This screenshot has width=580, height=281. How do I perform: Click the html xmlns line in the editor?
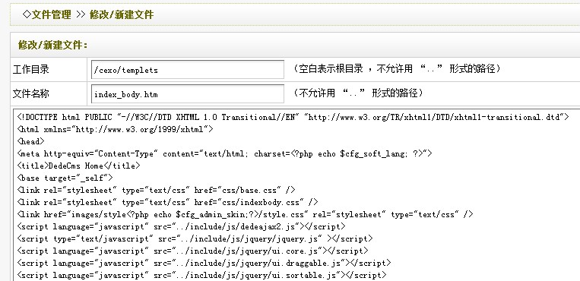pos(115,129)
